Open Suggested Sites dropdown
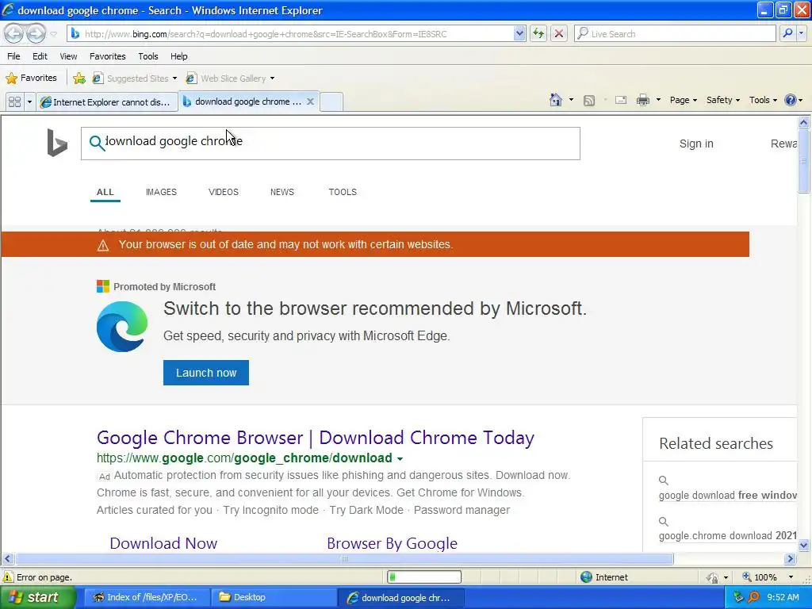Viewport: 812px width, 609px height. click(135, 79)
